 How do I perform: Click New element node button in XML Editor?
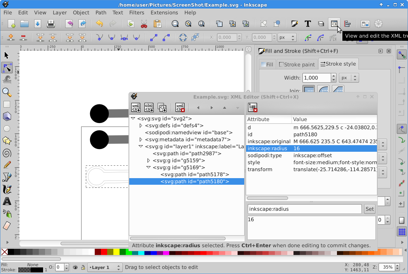[x=136, y=108]
